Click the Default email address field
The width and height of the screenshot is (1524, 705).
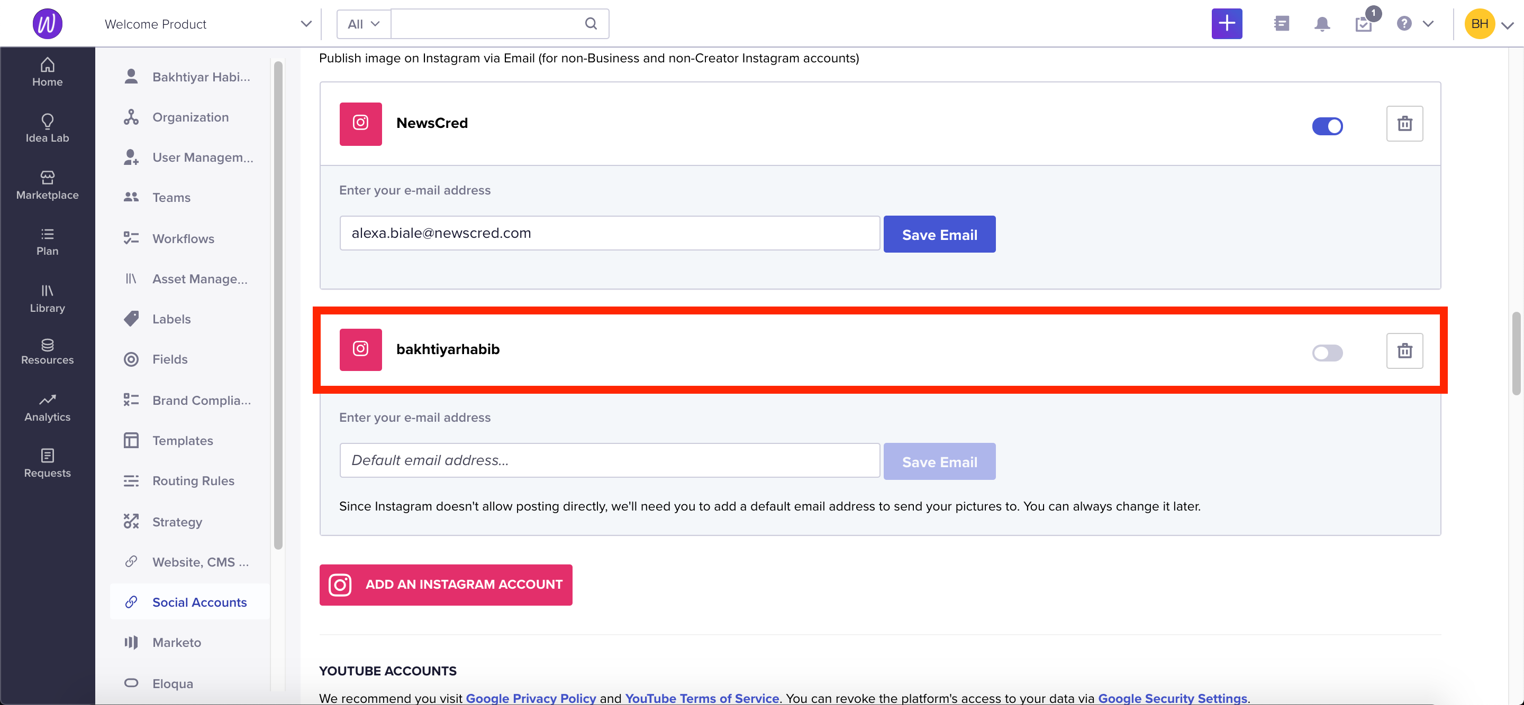[610, 460]
